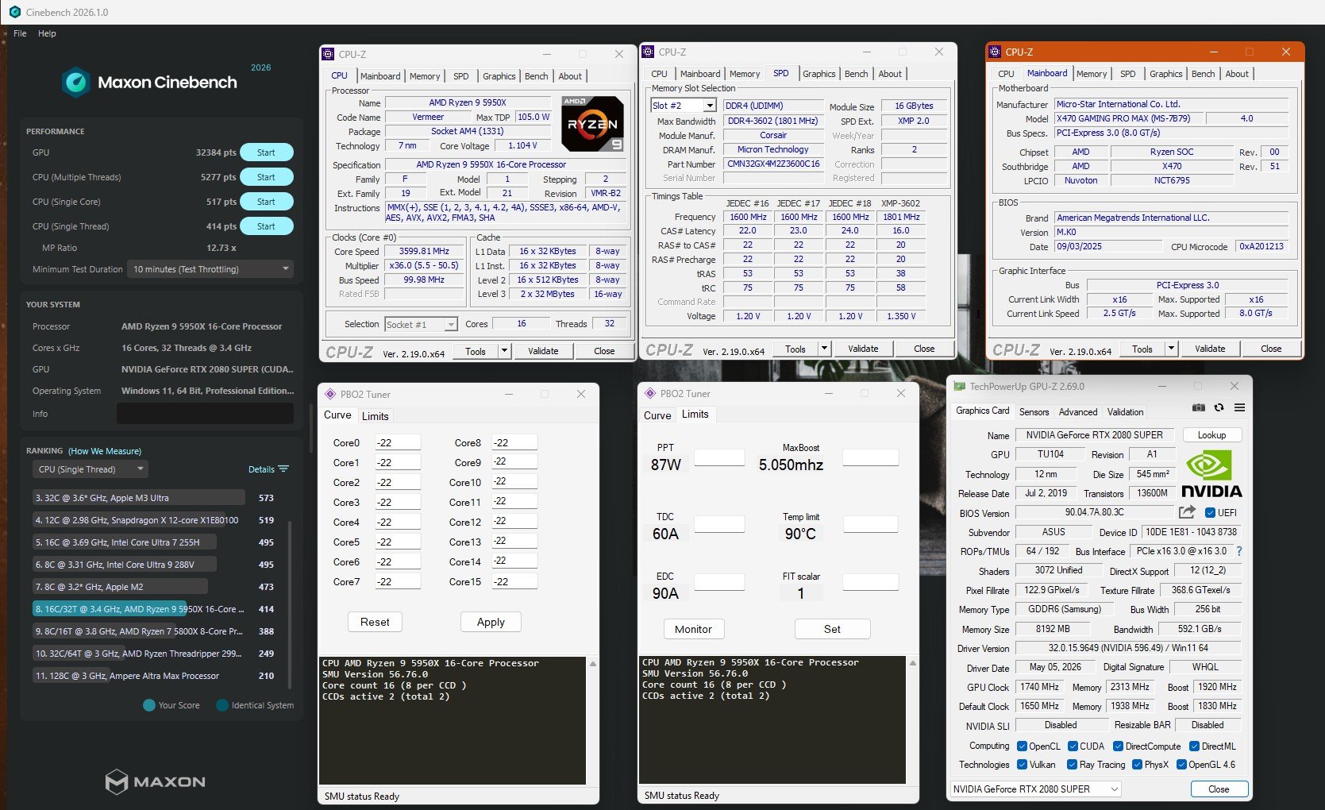
Task: Open the Tools dropdown arrow in the CPU-Z SPD window
Action: coord(824,349)
